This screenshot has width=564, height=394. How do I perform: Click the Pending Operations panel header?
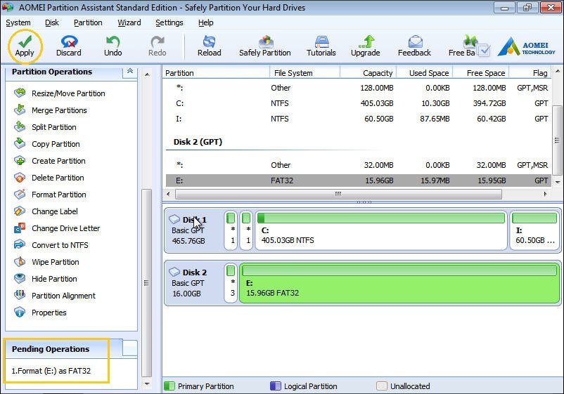pyautogui.click(x=63, y=349)
